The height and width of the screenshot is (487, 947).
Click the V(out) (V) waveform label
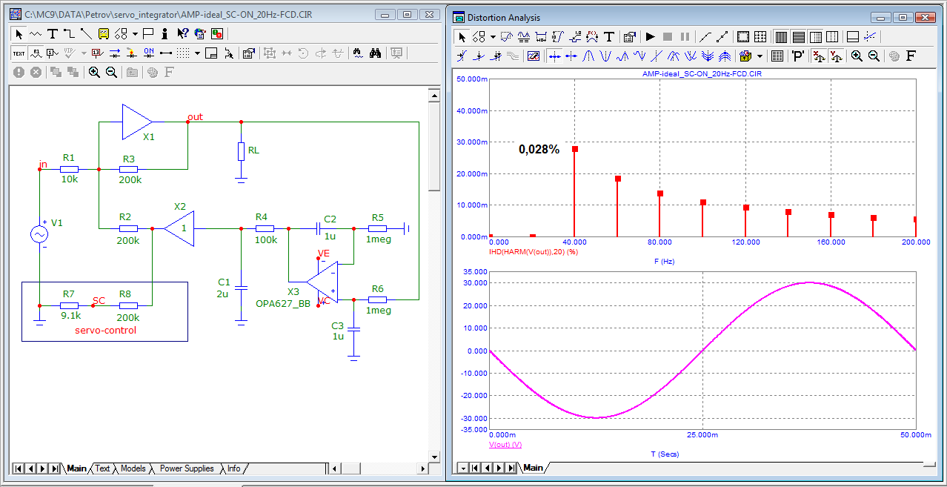click(505, 444)
